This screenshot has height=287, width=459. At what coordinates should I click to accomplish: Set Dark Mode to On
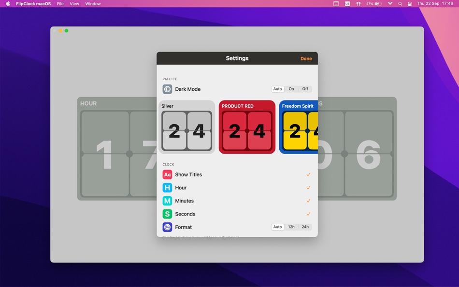tap(291, 89)
